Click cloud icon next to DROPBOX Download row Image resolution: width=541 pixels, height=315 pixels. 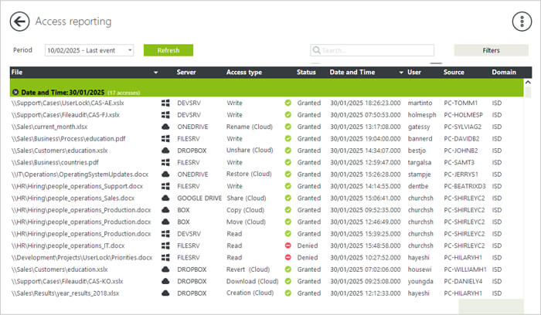click(x=165, y=281)
